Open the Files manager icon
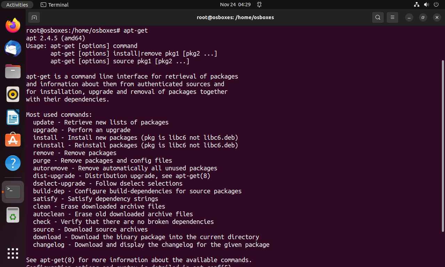445x267 pixels. click(x=13, y=72)
